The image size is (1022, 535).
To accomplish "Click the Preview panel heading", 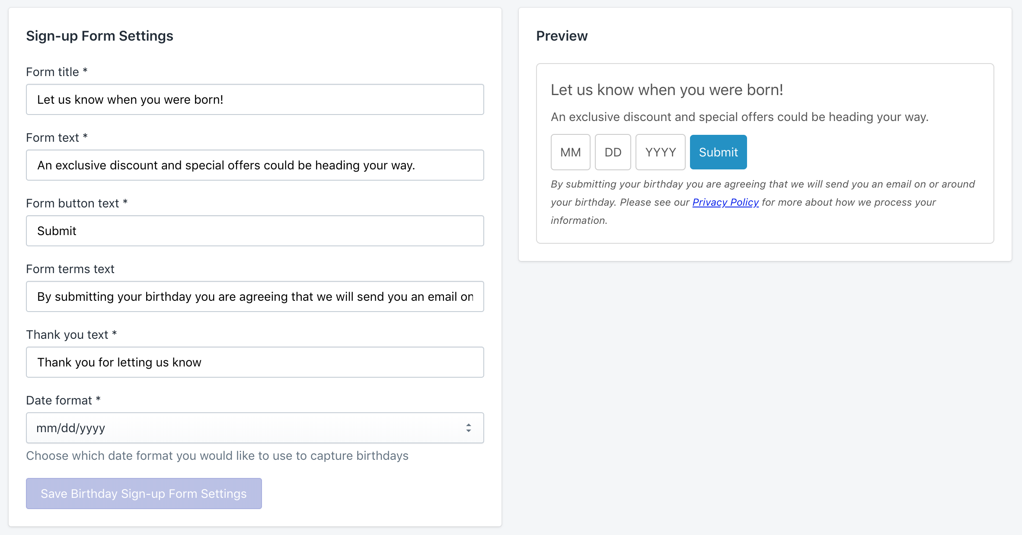I will pyautogui.click(x=562, y=36).
